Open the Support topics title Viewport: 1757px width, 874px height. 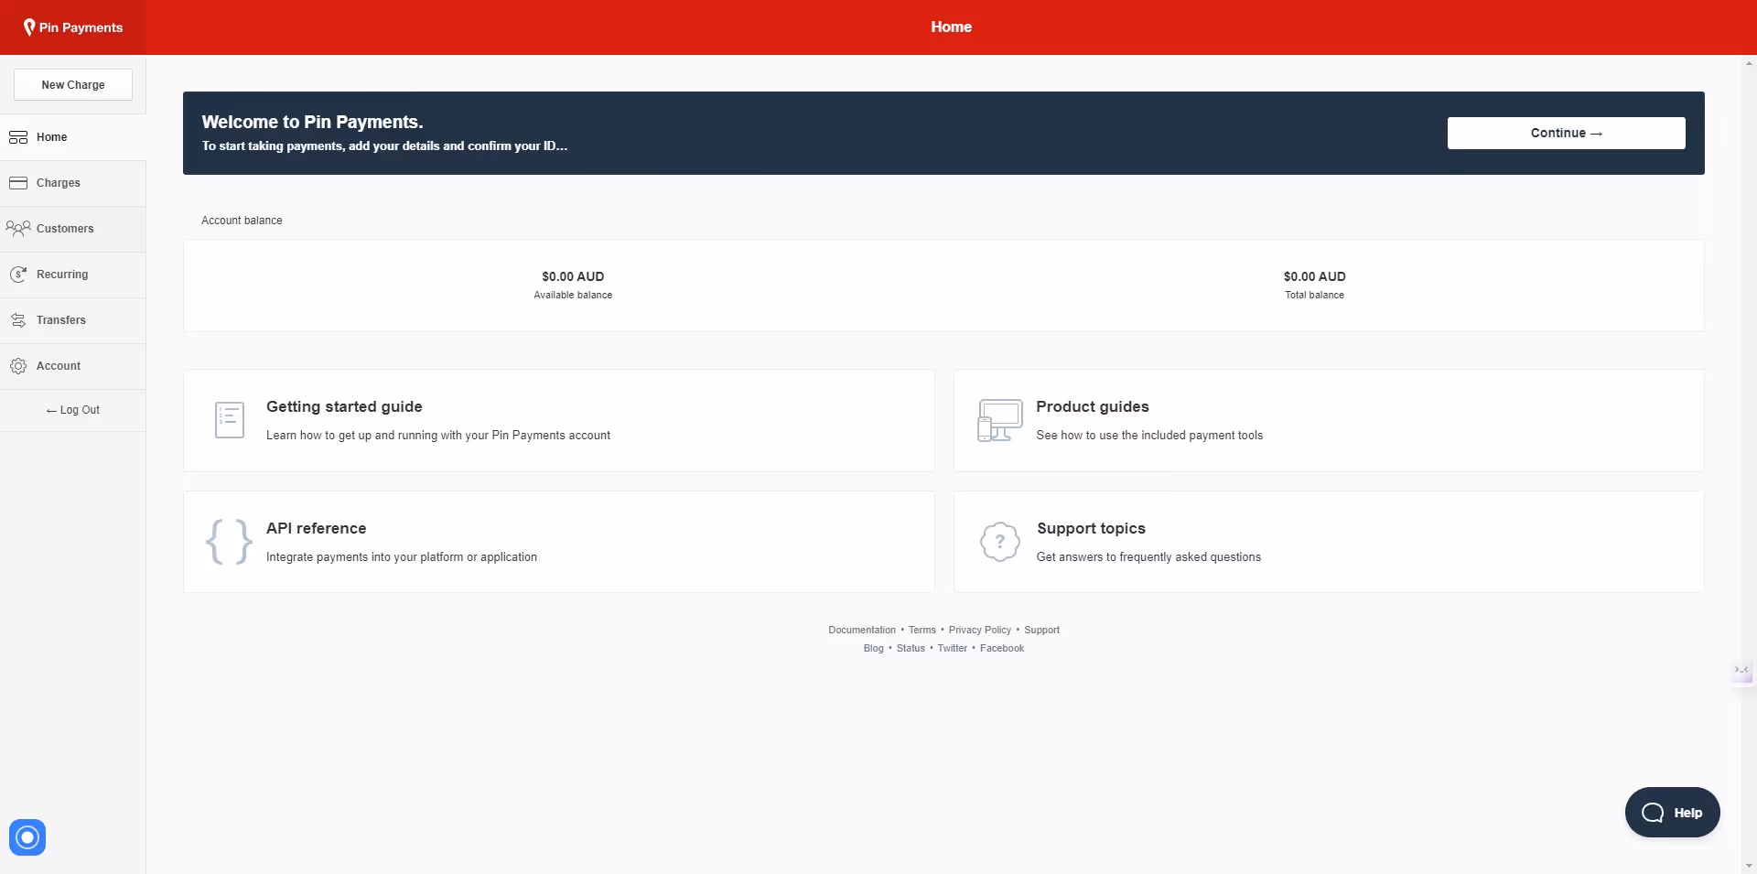[x=1091, y=528]
